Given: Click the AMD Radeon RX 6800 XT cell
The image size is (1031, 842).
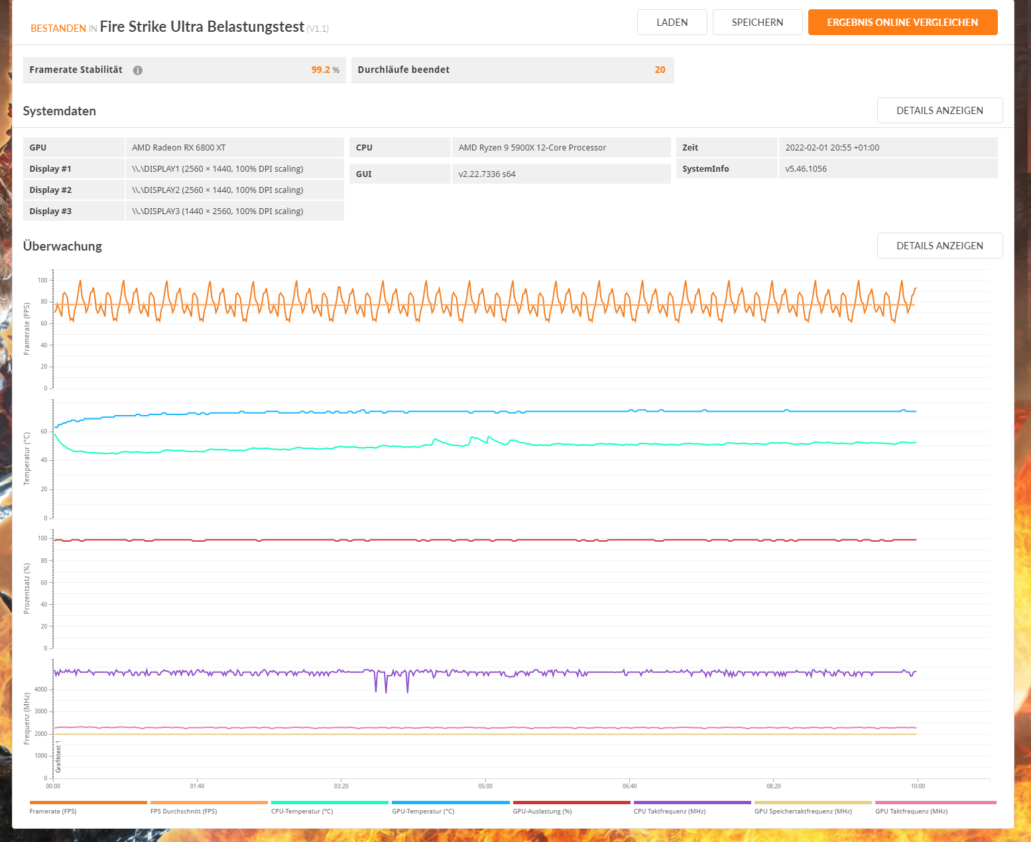Looking at the screenshot, I should 235,147.
